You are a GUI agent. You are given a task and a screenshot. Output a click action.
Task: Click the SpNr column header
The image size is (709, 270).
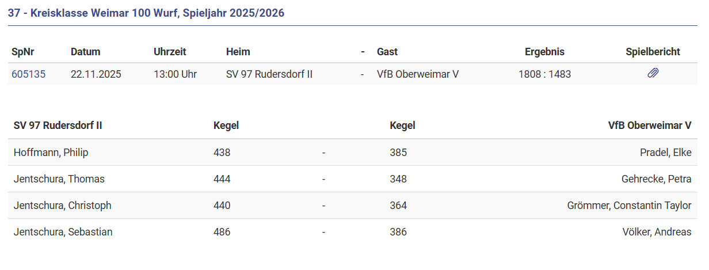tap(22, 52)
